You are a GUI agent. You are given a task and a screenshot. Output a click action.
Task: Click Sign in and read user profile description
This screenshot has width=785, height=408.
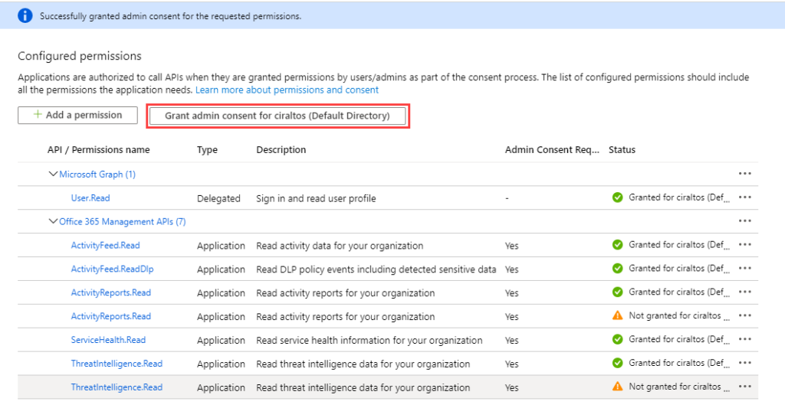316,198
